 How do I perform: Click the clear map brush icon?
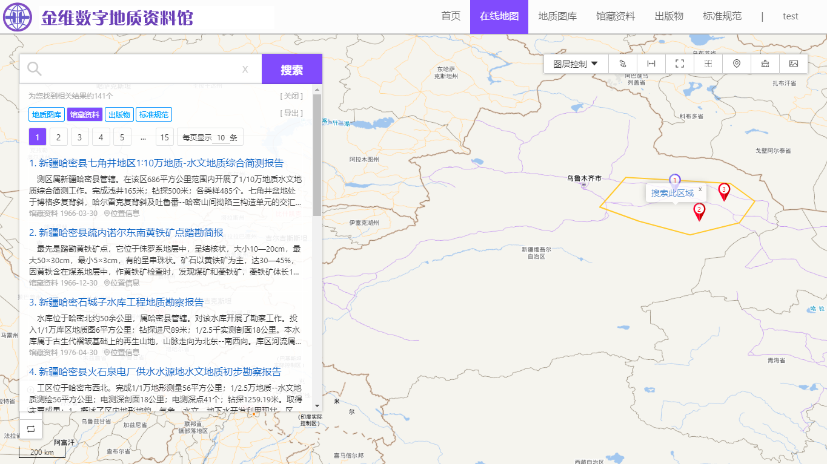pyautogui.click(x=765, y=64)
